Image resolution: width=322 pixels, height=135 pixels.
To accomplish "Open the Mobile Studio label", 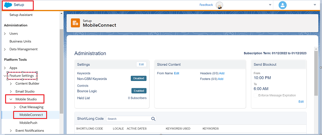I will [26, 99].
